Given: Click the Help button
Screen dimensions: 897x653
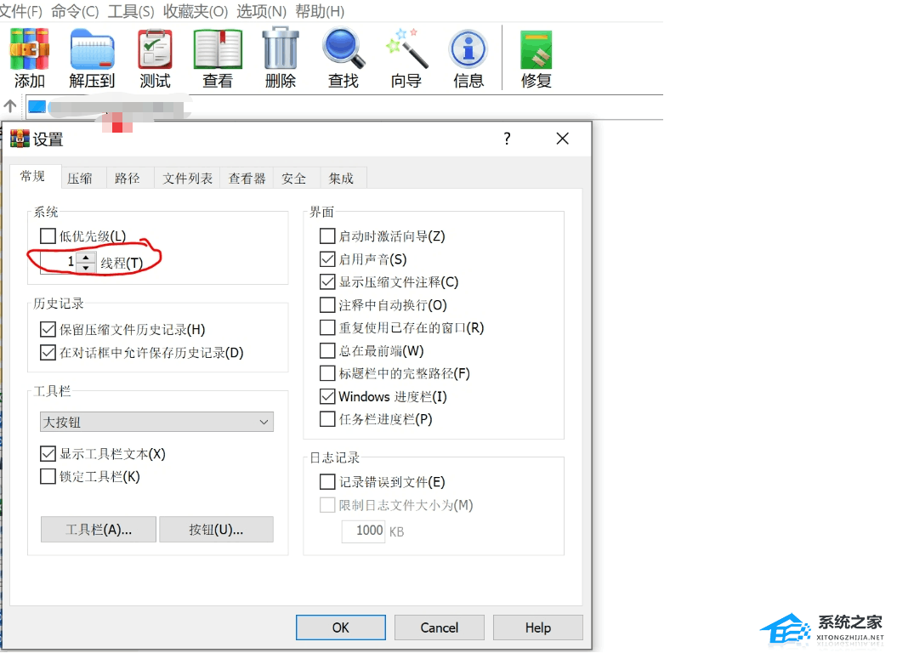Looking at the screenshot, I should (537, 627).
